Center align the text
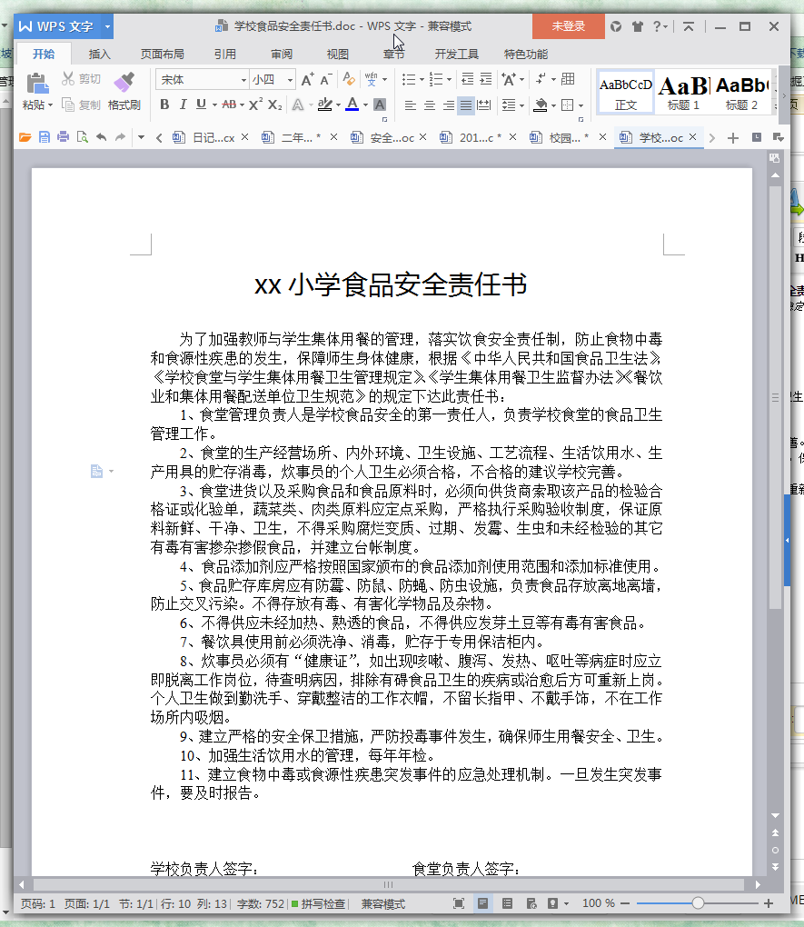804x927 pixels. point(430,105)
